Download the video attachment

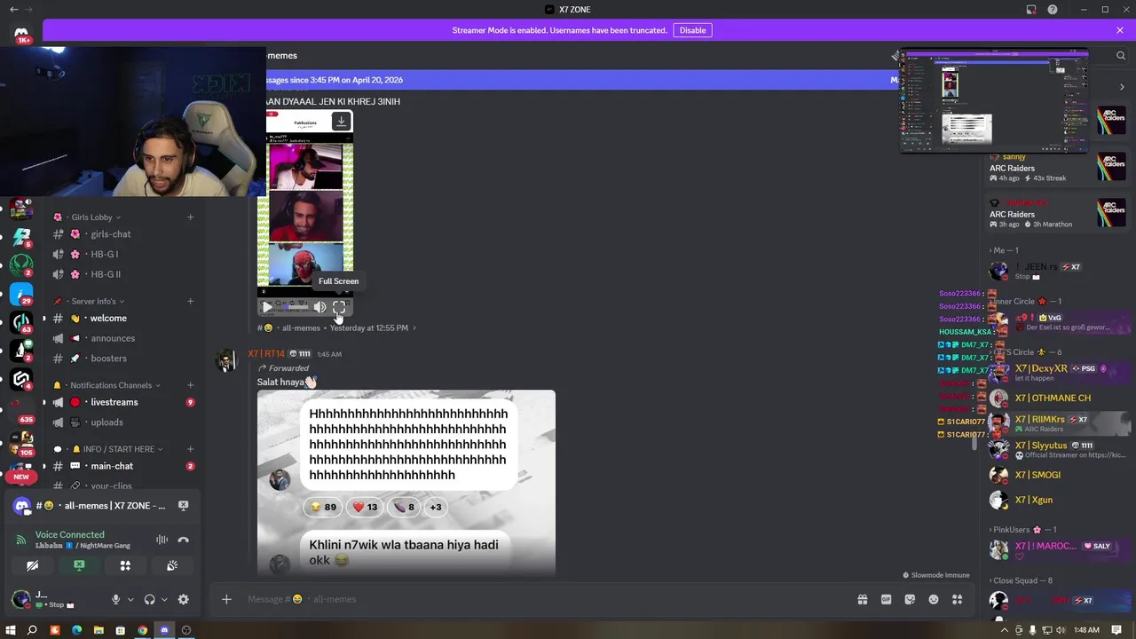pos(341,122)
